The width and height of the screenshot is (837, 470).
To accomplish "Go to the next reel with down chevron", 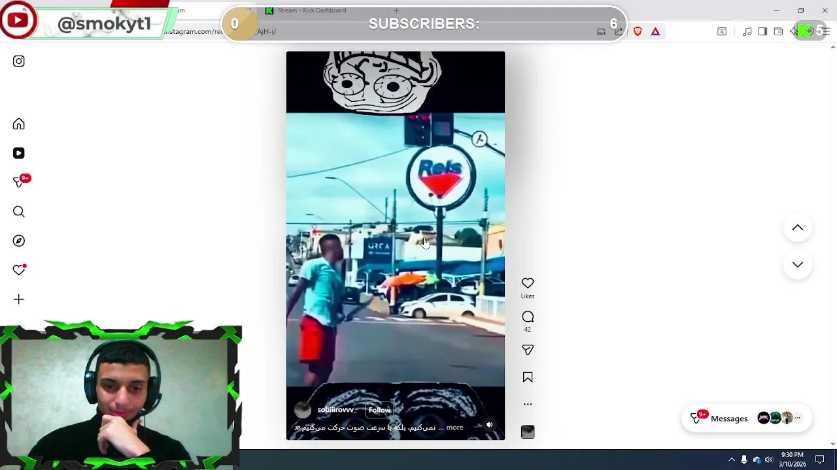I will [798, 264].
